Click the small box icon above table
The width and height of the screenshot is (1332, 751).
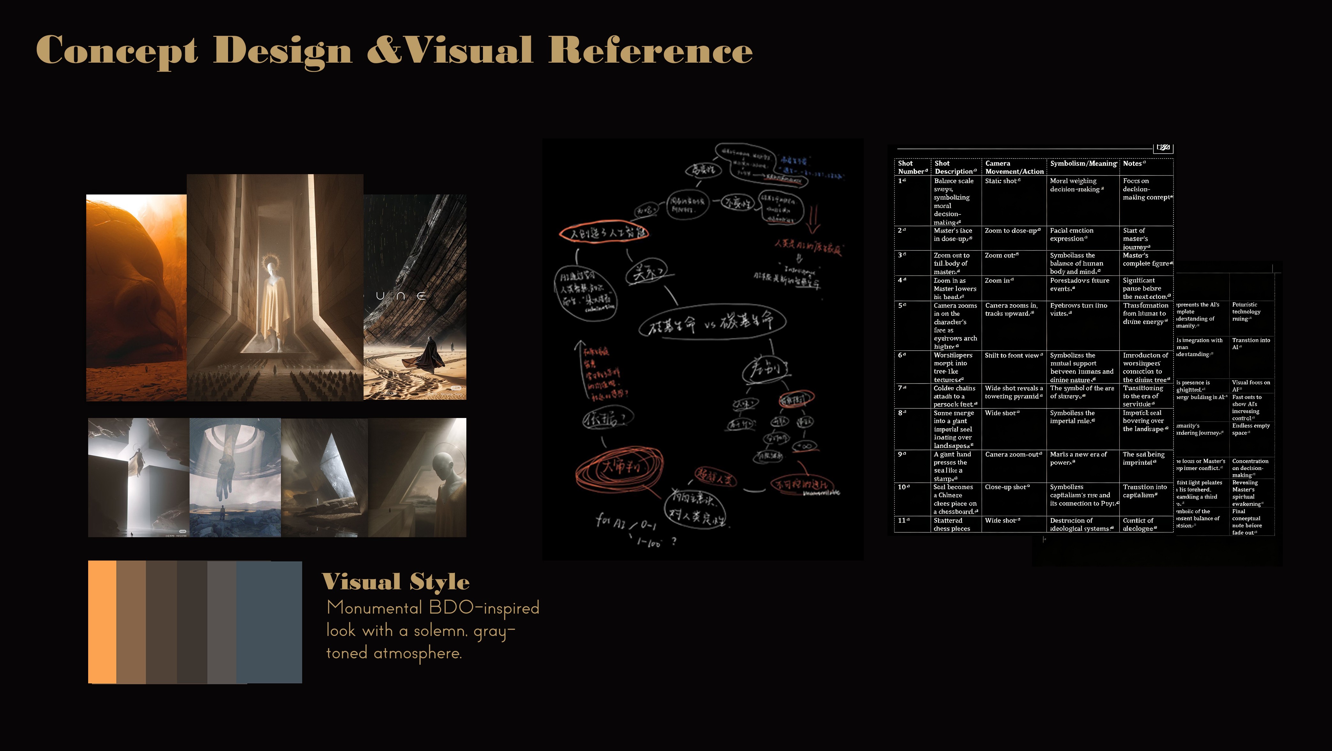pyautogui.click(x=1163, y=148)
